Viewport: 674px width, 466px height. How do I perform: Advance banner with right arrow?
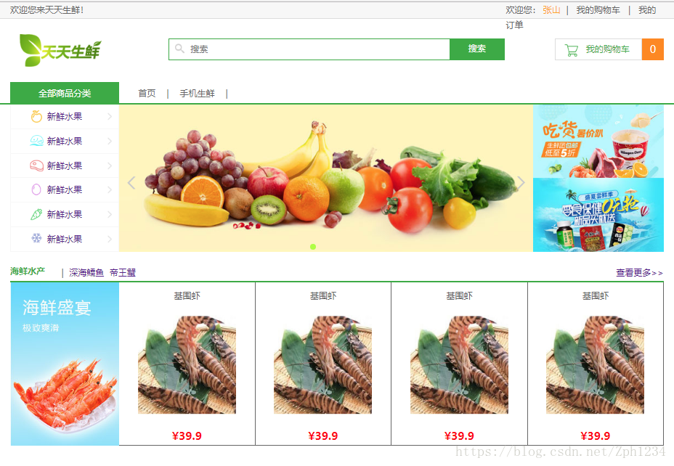[x=521, y=182]
